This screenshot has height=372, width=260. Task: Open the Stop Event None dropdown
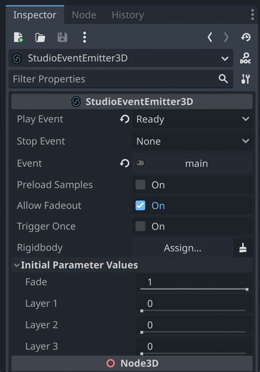point(193,141)
